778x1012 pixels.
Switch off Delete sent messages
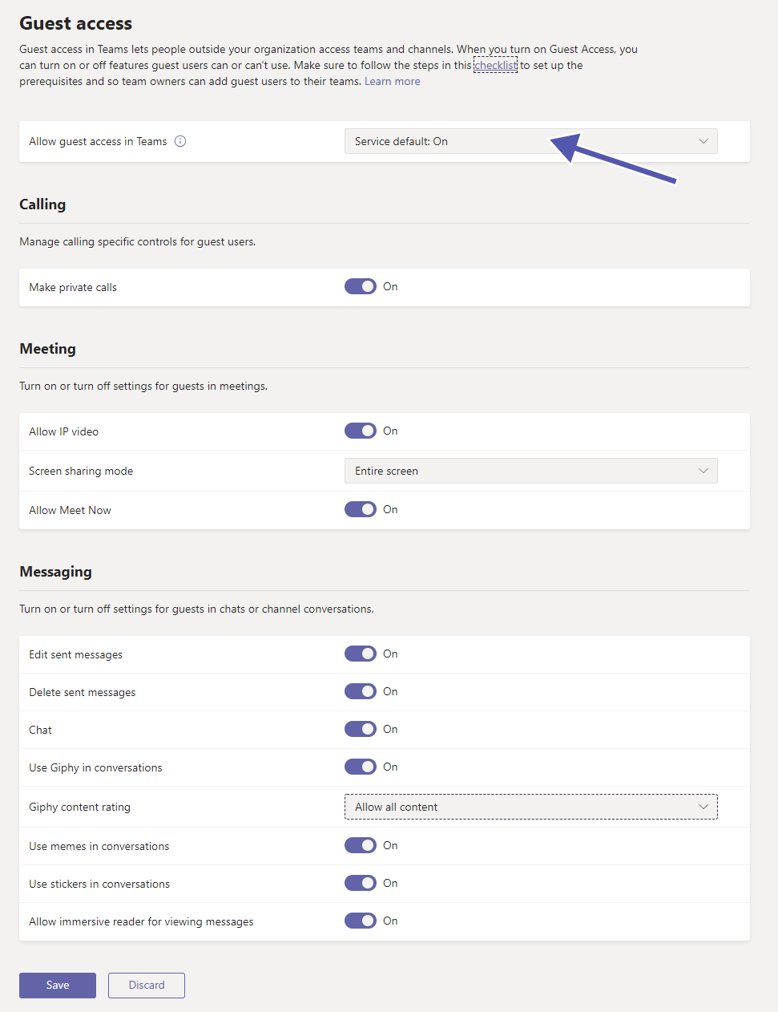point(361,691)
